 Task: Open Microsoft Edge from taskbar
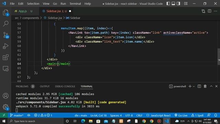tap(83, 121)
